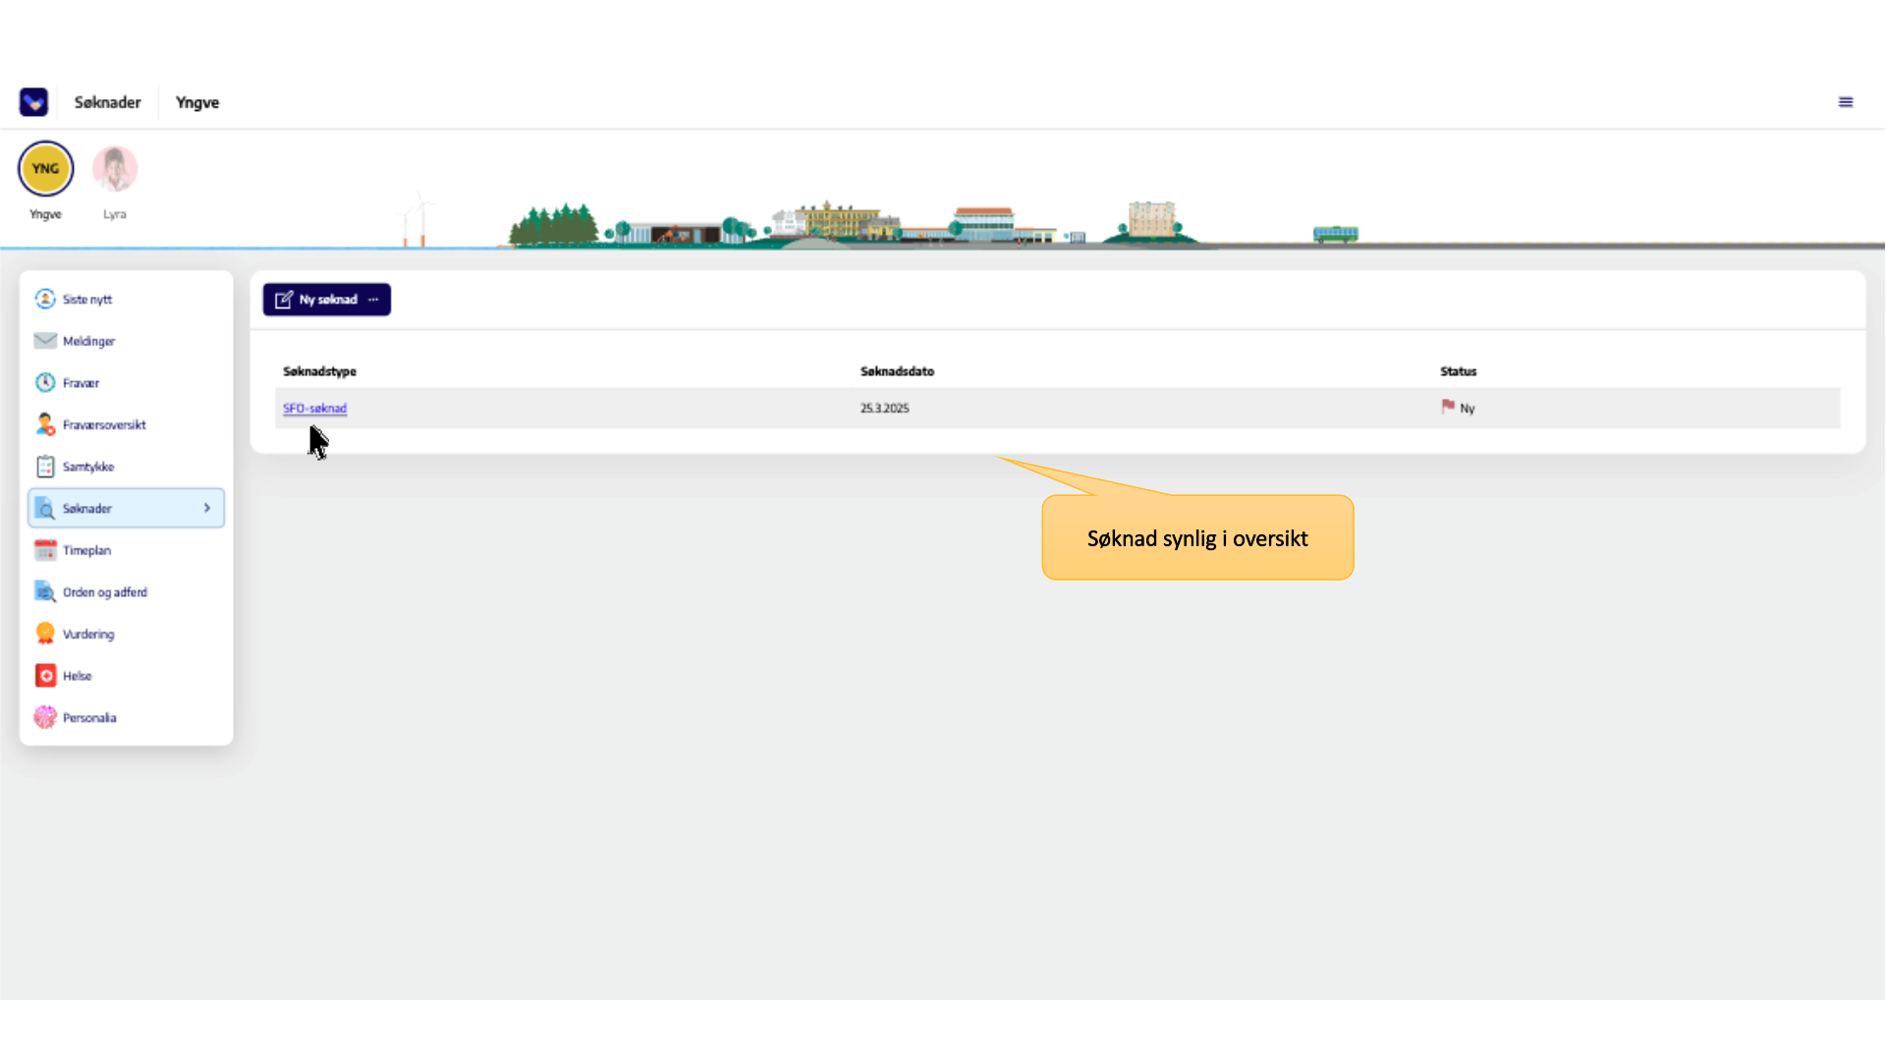Screen dimensions: 1886x1061
Task: Select the Personalia fingerprint icon
Action: (x=45, y=717)
